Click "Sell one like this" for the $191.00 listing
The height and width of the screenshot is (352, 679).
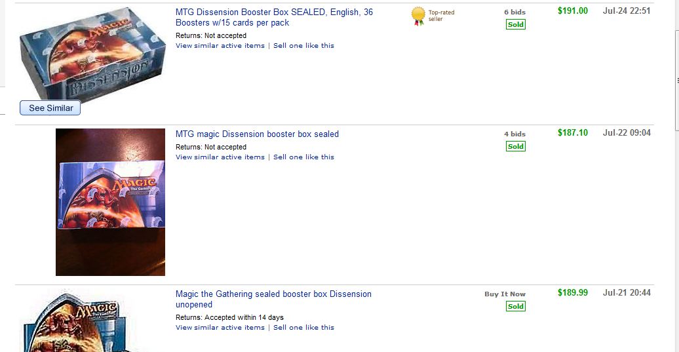click(303, 46)
